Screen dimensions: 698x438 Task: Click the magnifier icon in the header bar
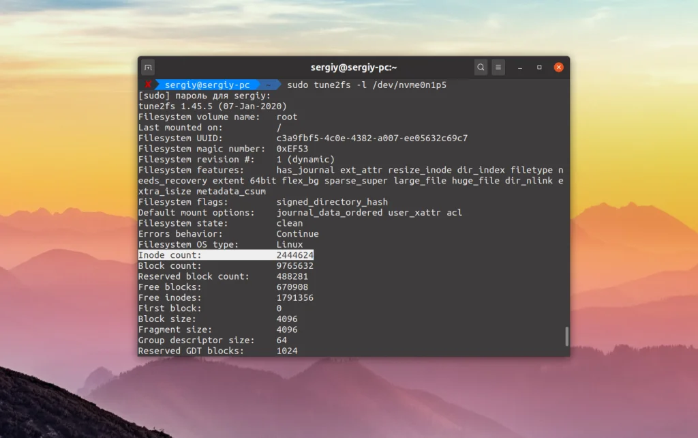pos(481,67)
